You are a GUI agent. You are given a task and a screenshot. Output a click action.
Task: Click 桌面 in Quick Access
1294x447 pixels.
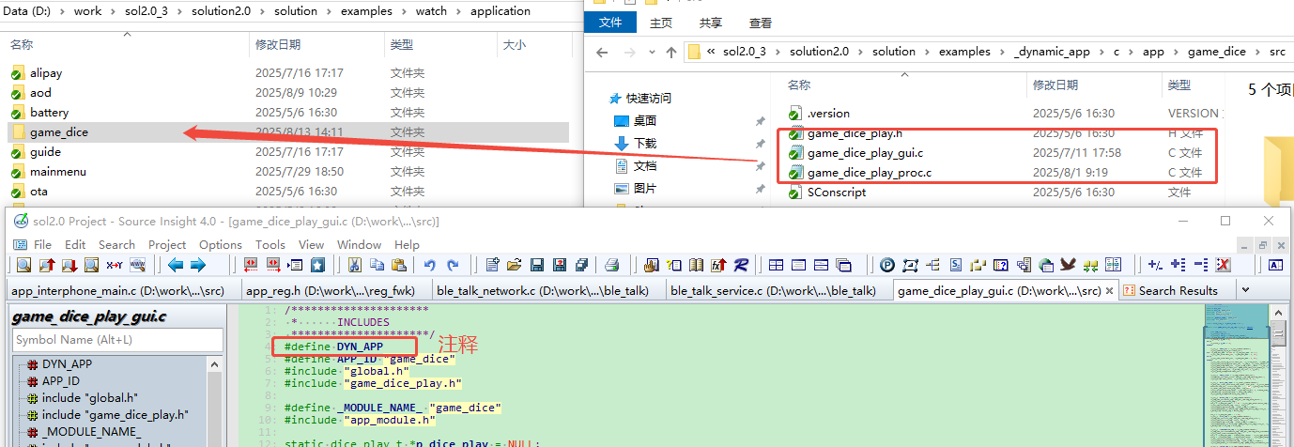pos(645,120)
